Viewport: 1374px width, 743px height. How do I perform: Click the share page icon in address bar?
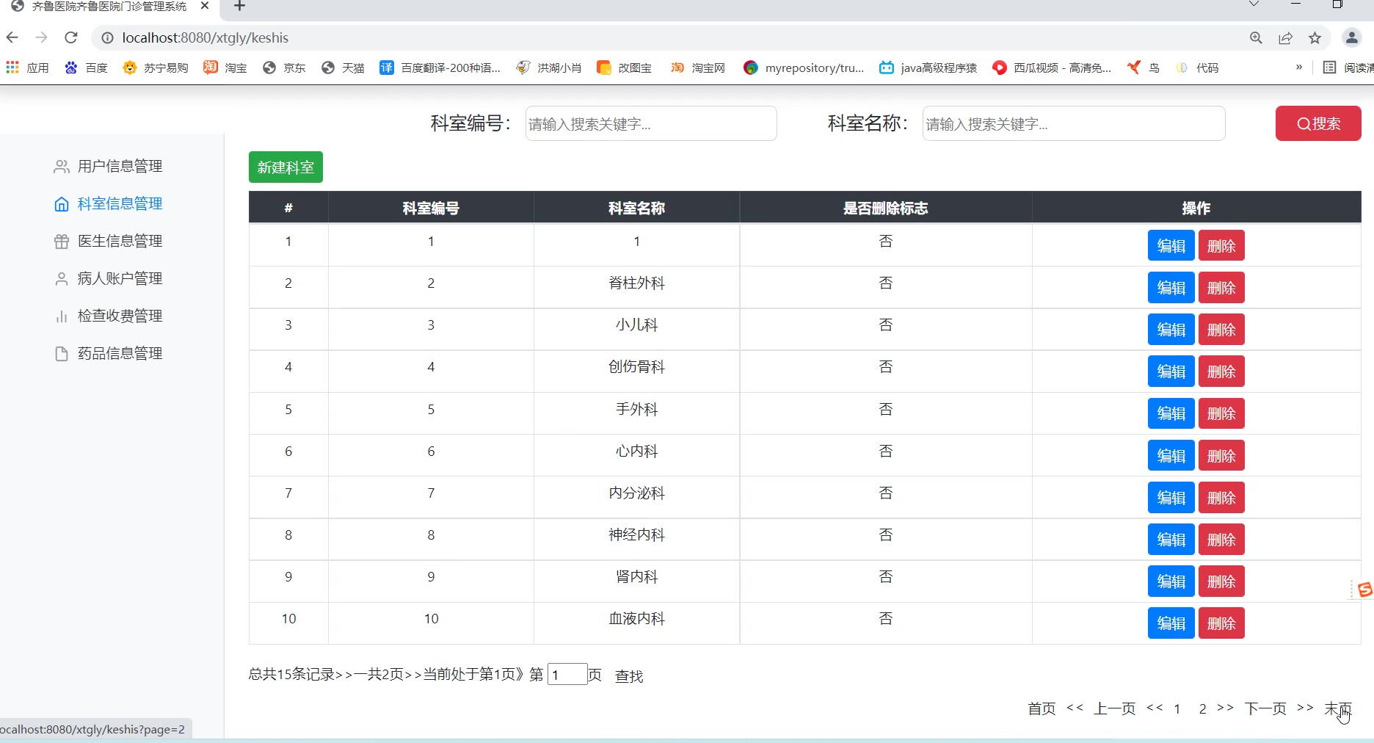1285,38
